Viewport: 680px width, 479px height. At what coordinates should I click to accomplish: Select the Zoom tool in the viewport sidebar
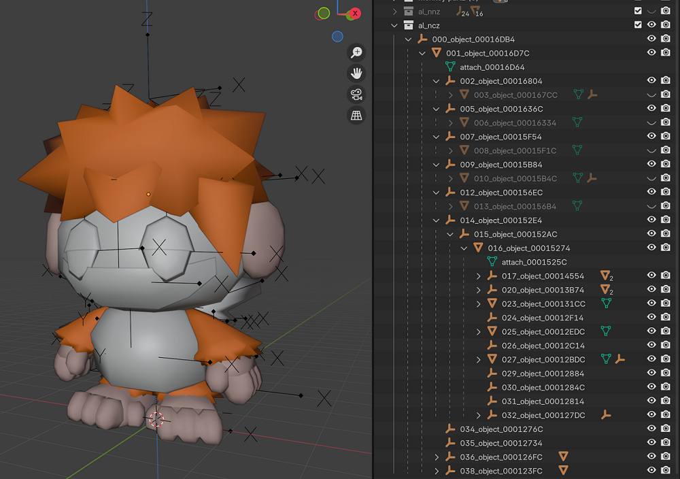pyautogui.click(x=356, y=52)
